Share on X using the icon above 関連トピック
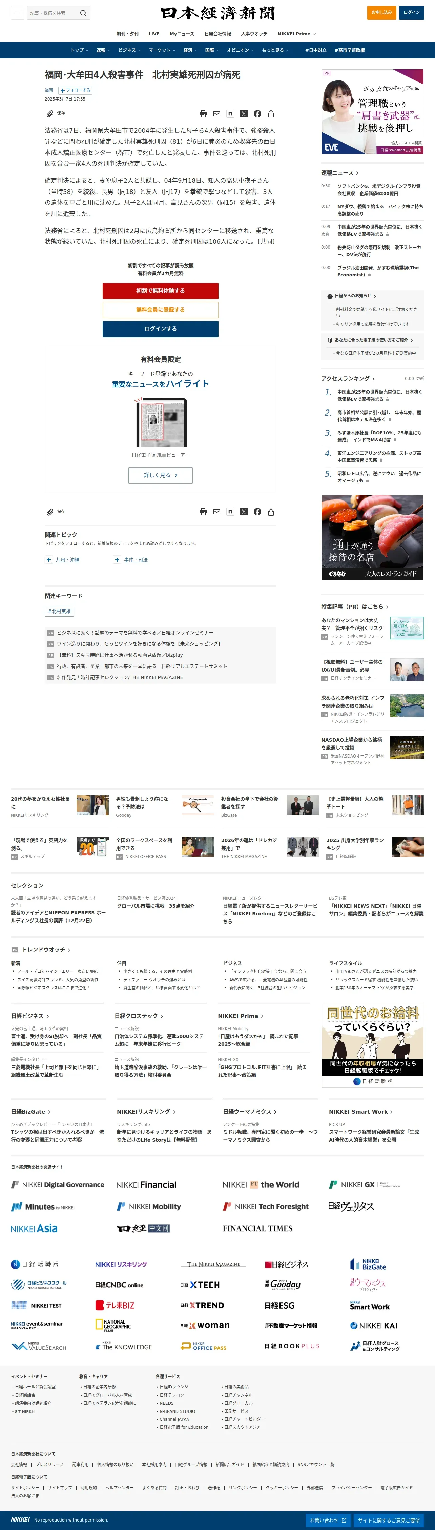The width and height of the screenshot is (435, 1530). click(244, 512)
